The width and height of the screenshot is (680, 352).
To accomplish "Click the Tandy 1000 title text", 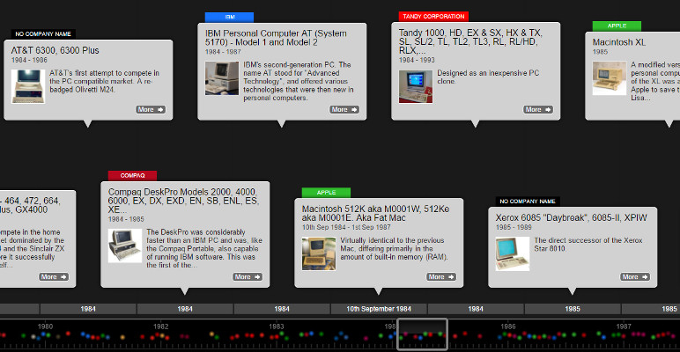I will point(470,41).
